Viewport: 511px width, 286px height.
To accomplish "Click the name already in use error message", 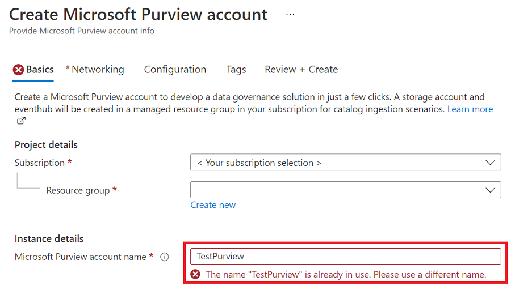I will tap(346, 274).
